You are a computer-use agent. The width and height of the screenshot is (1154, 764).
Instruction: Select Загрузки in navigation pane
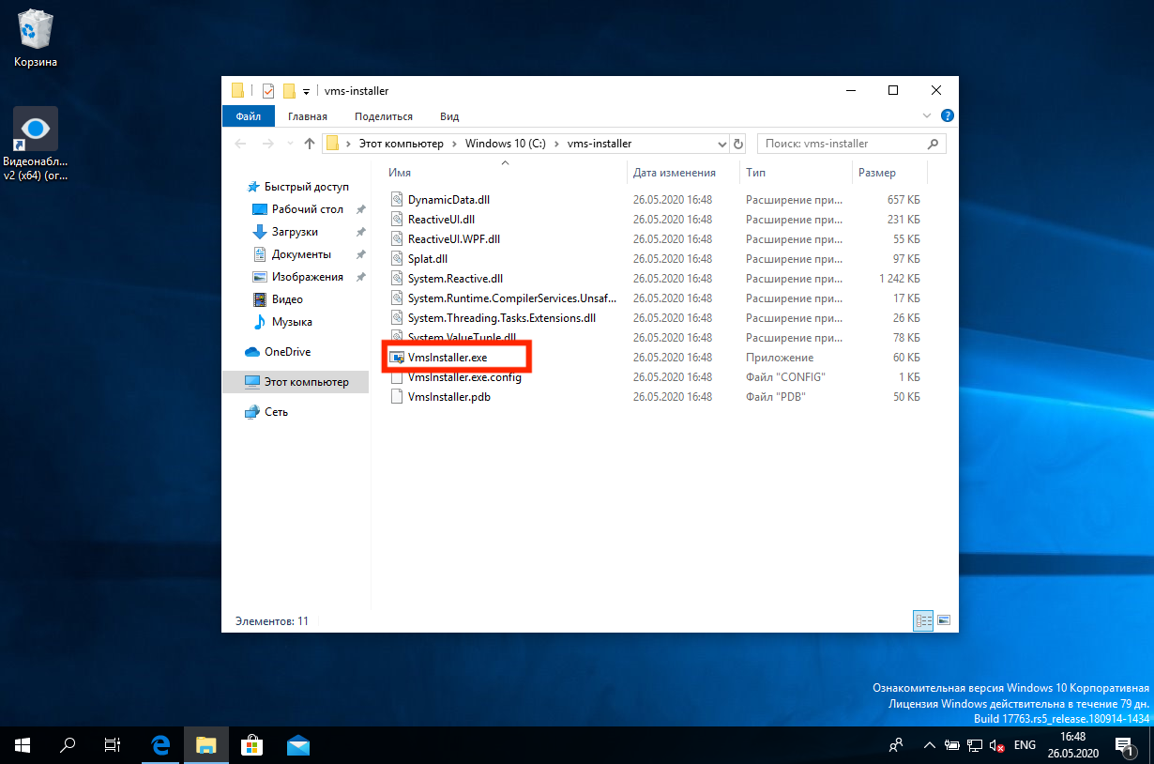tap(295, 232)
